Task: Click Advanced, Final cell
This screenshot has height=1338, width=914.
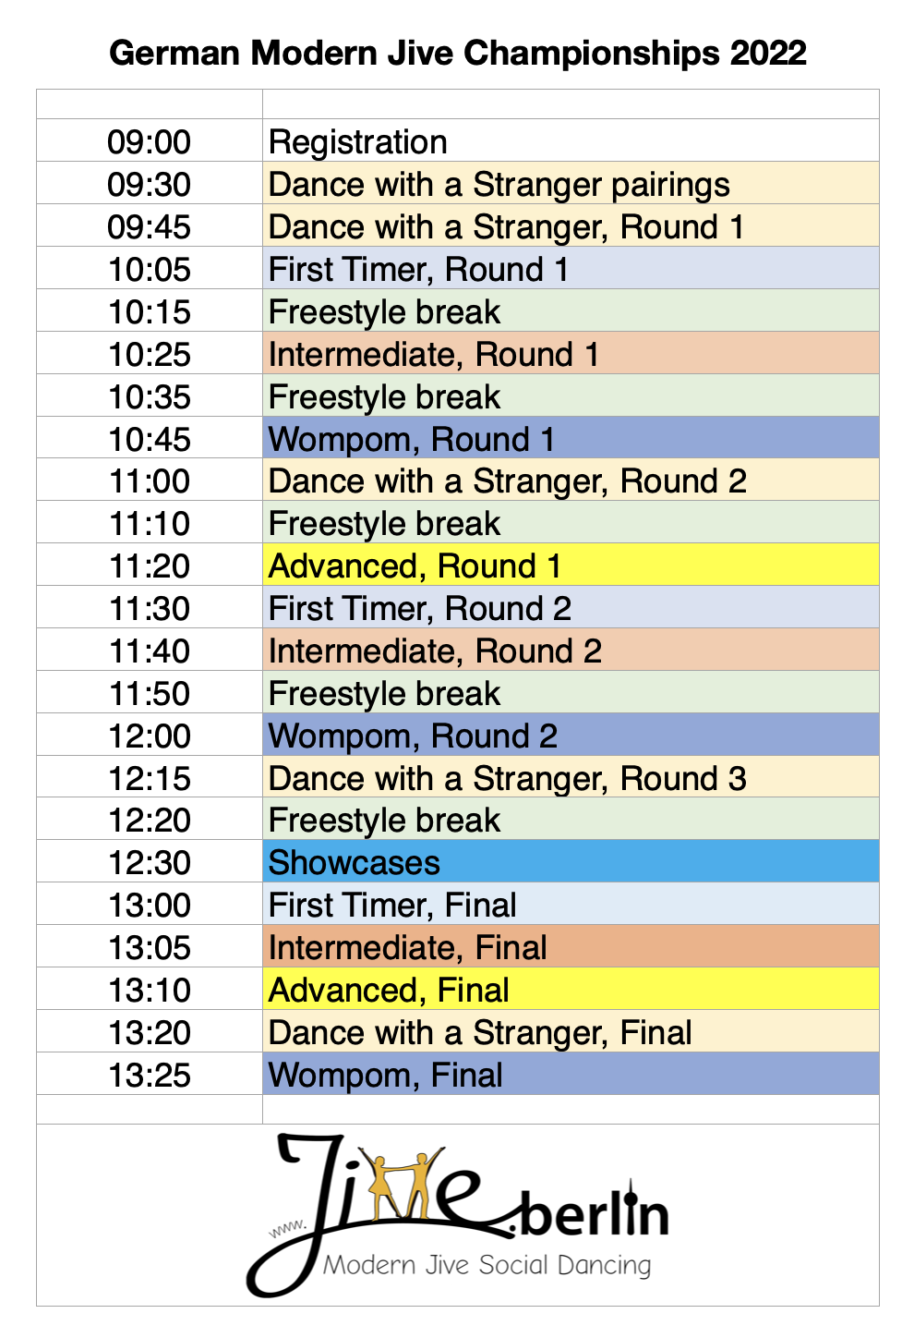Action: point(571,989)
